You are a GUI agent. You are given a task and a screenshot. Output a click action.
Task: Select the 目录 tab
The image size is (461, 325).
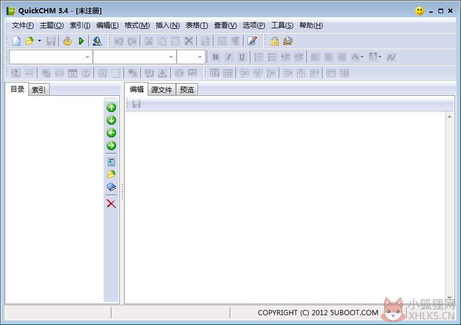click(17, 89)
